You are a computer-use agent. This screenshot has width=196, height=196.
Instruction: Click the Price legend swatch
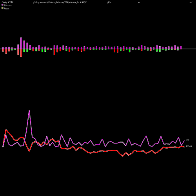2,8
